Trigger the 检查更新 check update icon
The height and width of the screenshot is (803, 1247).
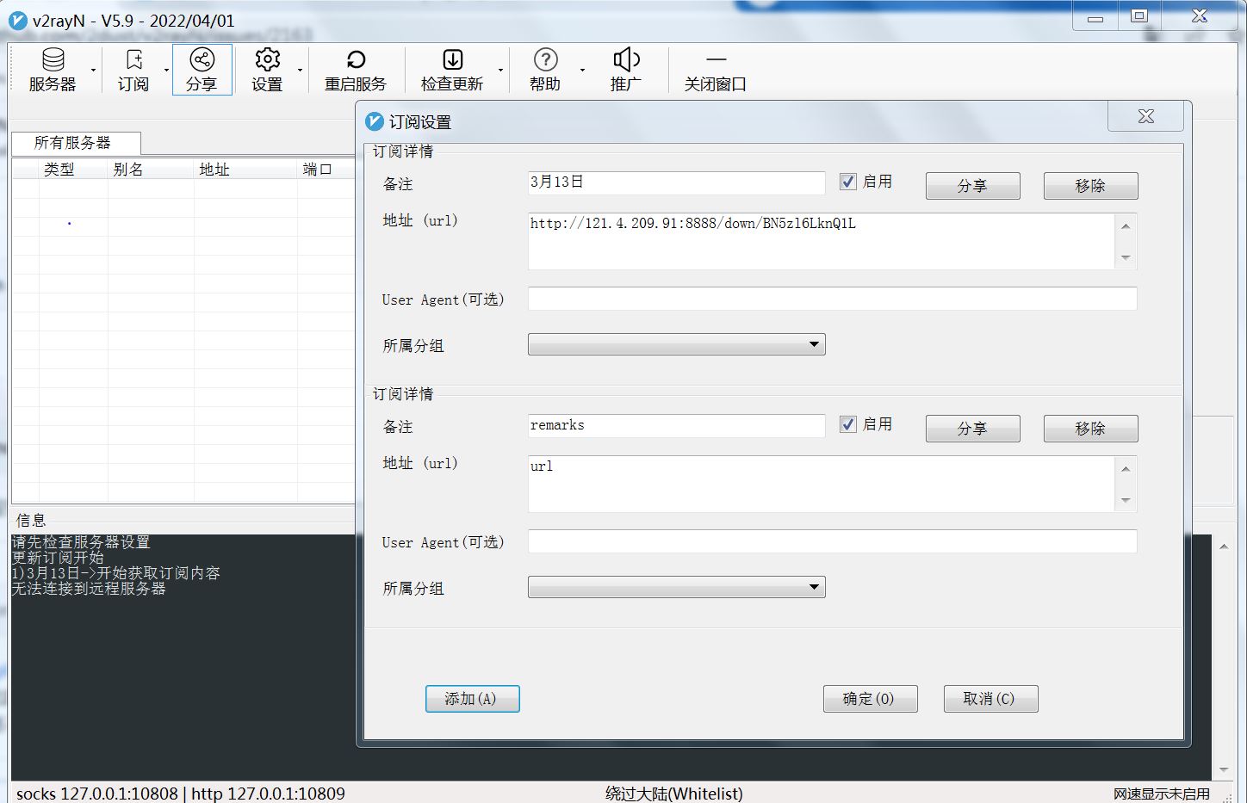coord(454,69)
